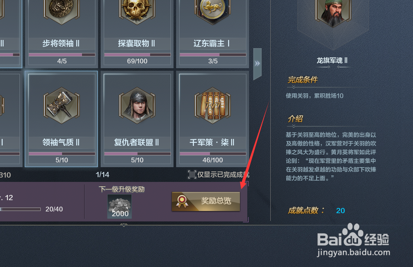Toggle 仅显示已完成成就 checkbox

coord(192,174)
